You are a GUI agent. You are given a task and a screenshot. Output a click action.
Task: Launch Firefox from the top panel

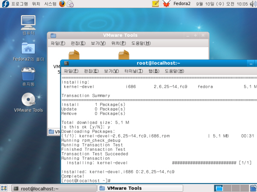pos(62,4)
